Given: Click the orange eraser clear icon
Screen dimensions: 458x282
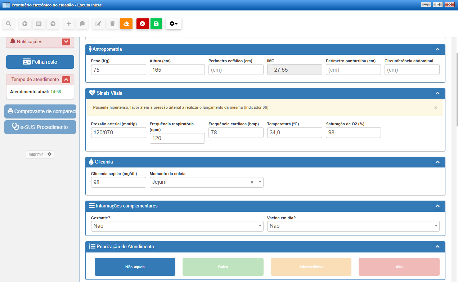Looking at the screenshot, I should point(126,24).
